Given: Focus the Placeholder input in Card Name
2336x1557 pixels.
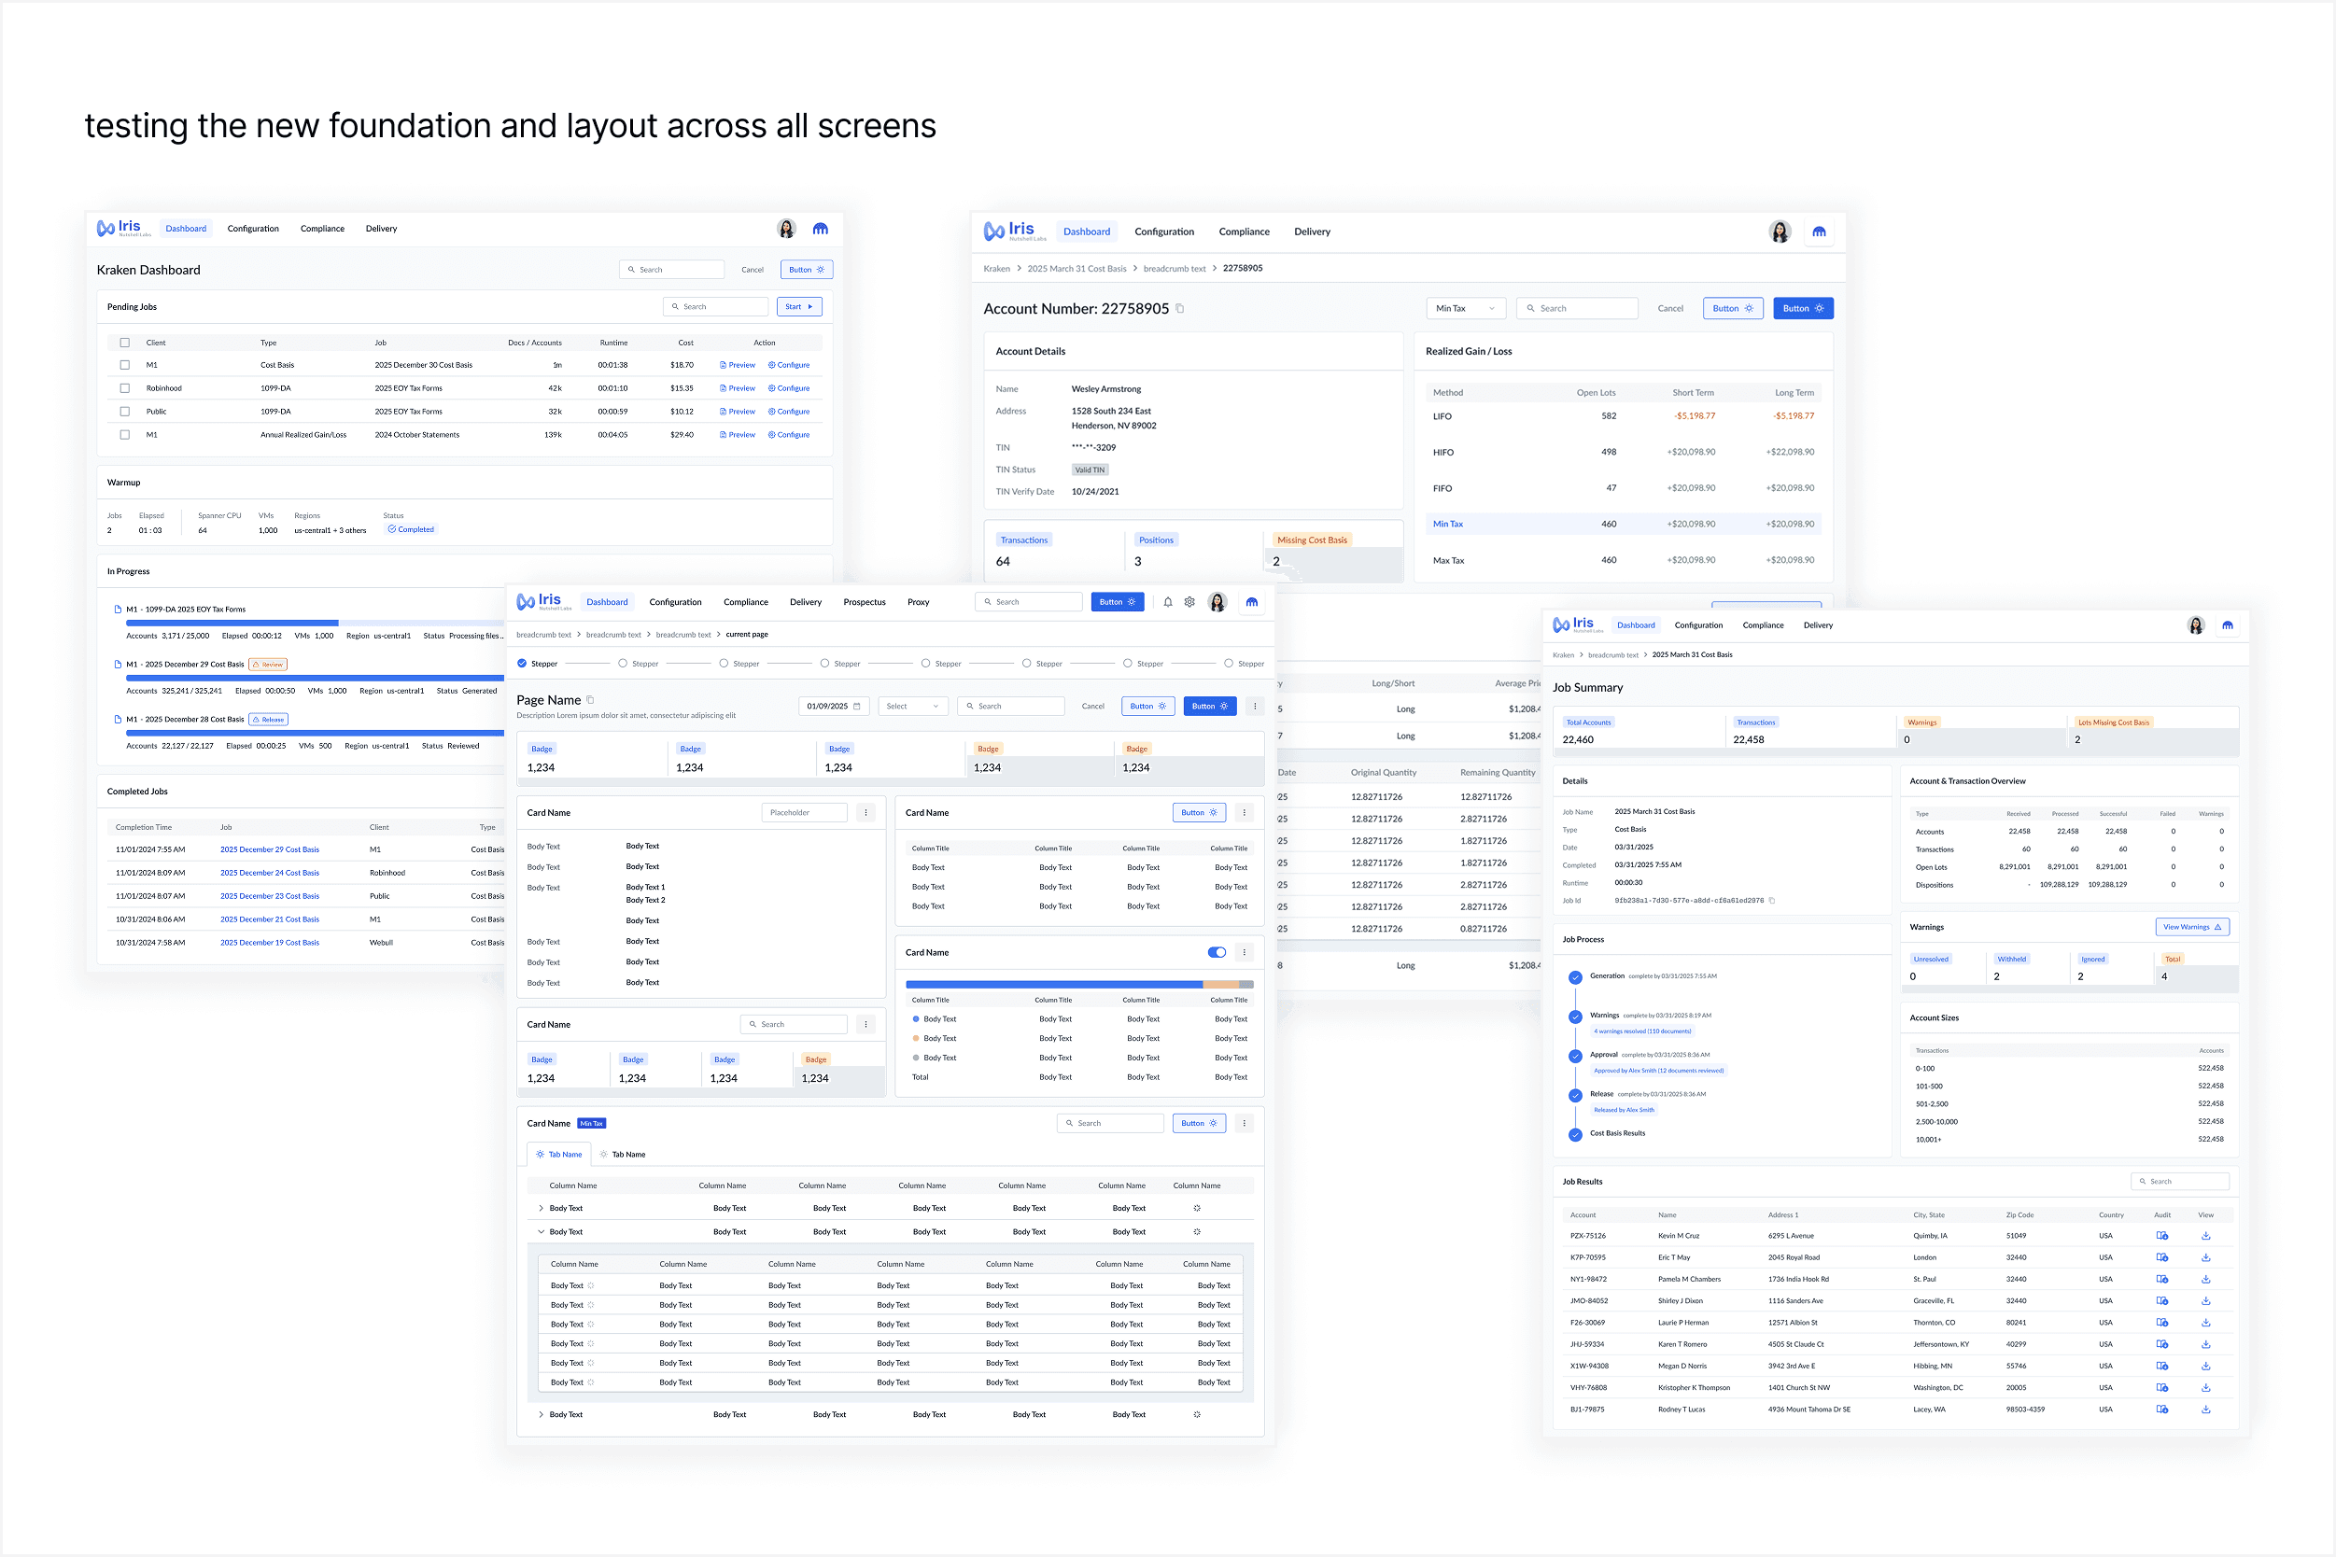Looking at the screenshot, I should click(x=805, y=812).
